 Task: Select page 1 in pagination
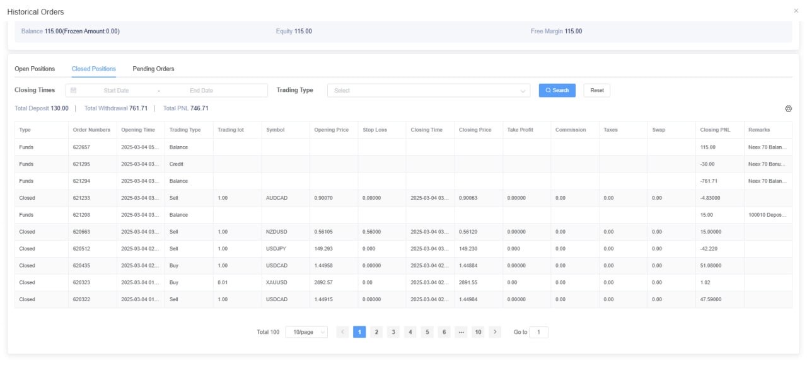[x=359, y=332]
